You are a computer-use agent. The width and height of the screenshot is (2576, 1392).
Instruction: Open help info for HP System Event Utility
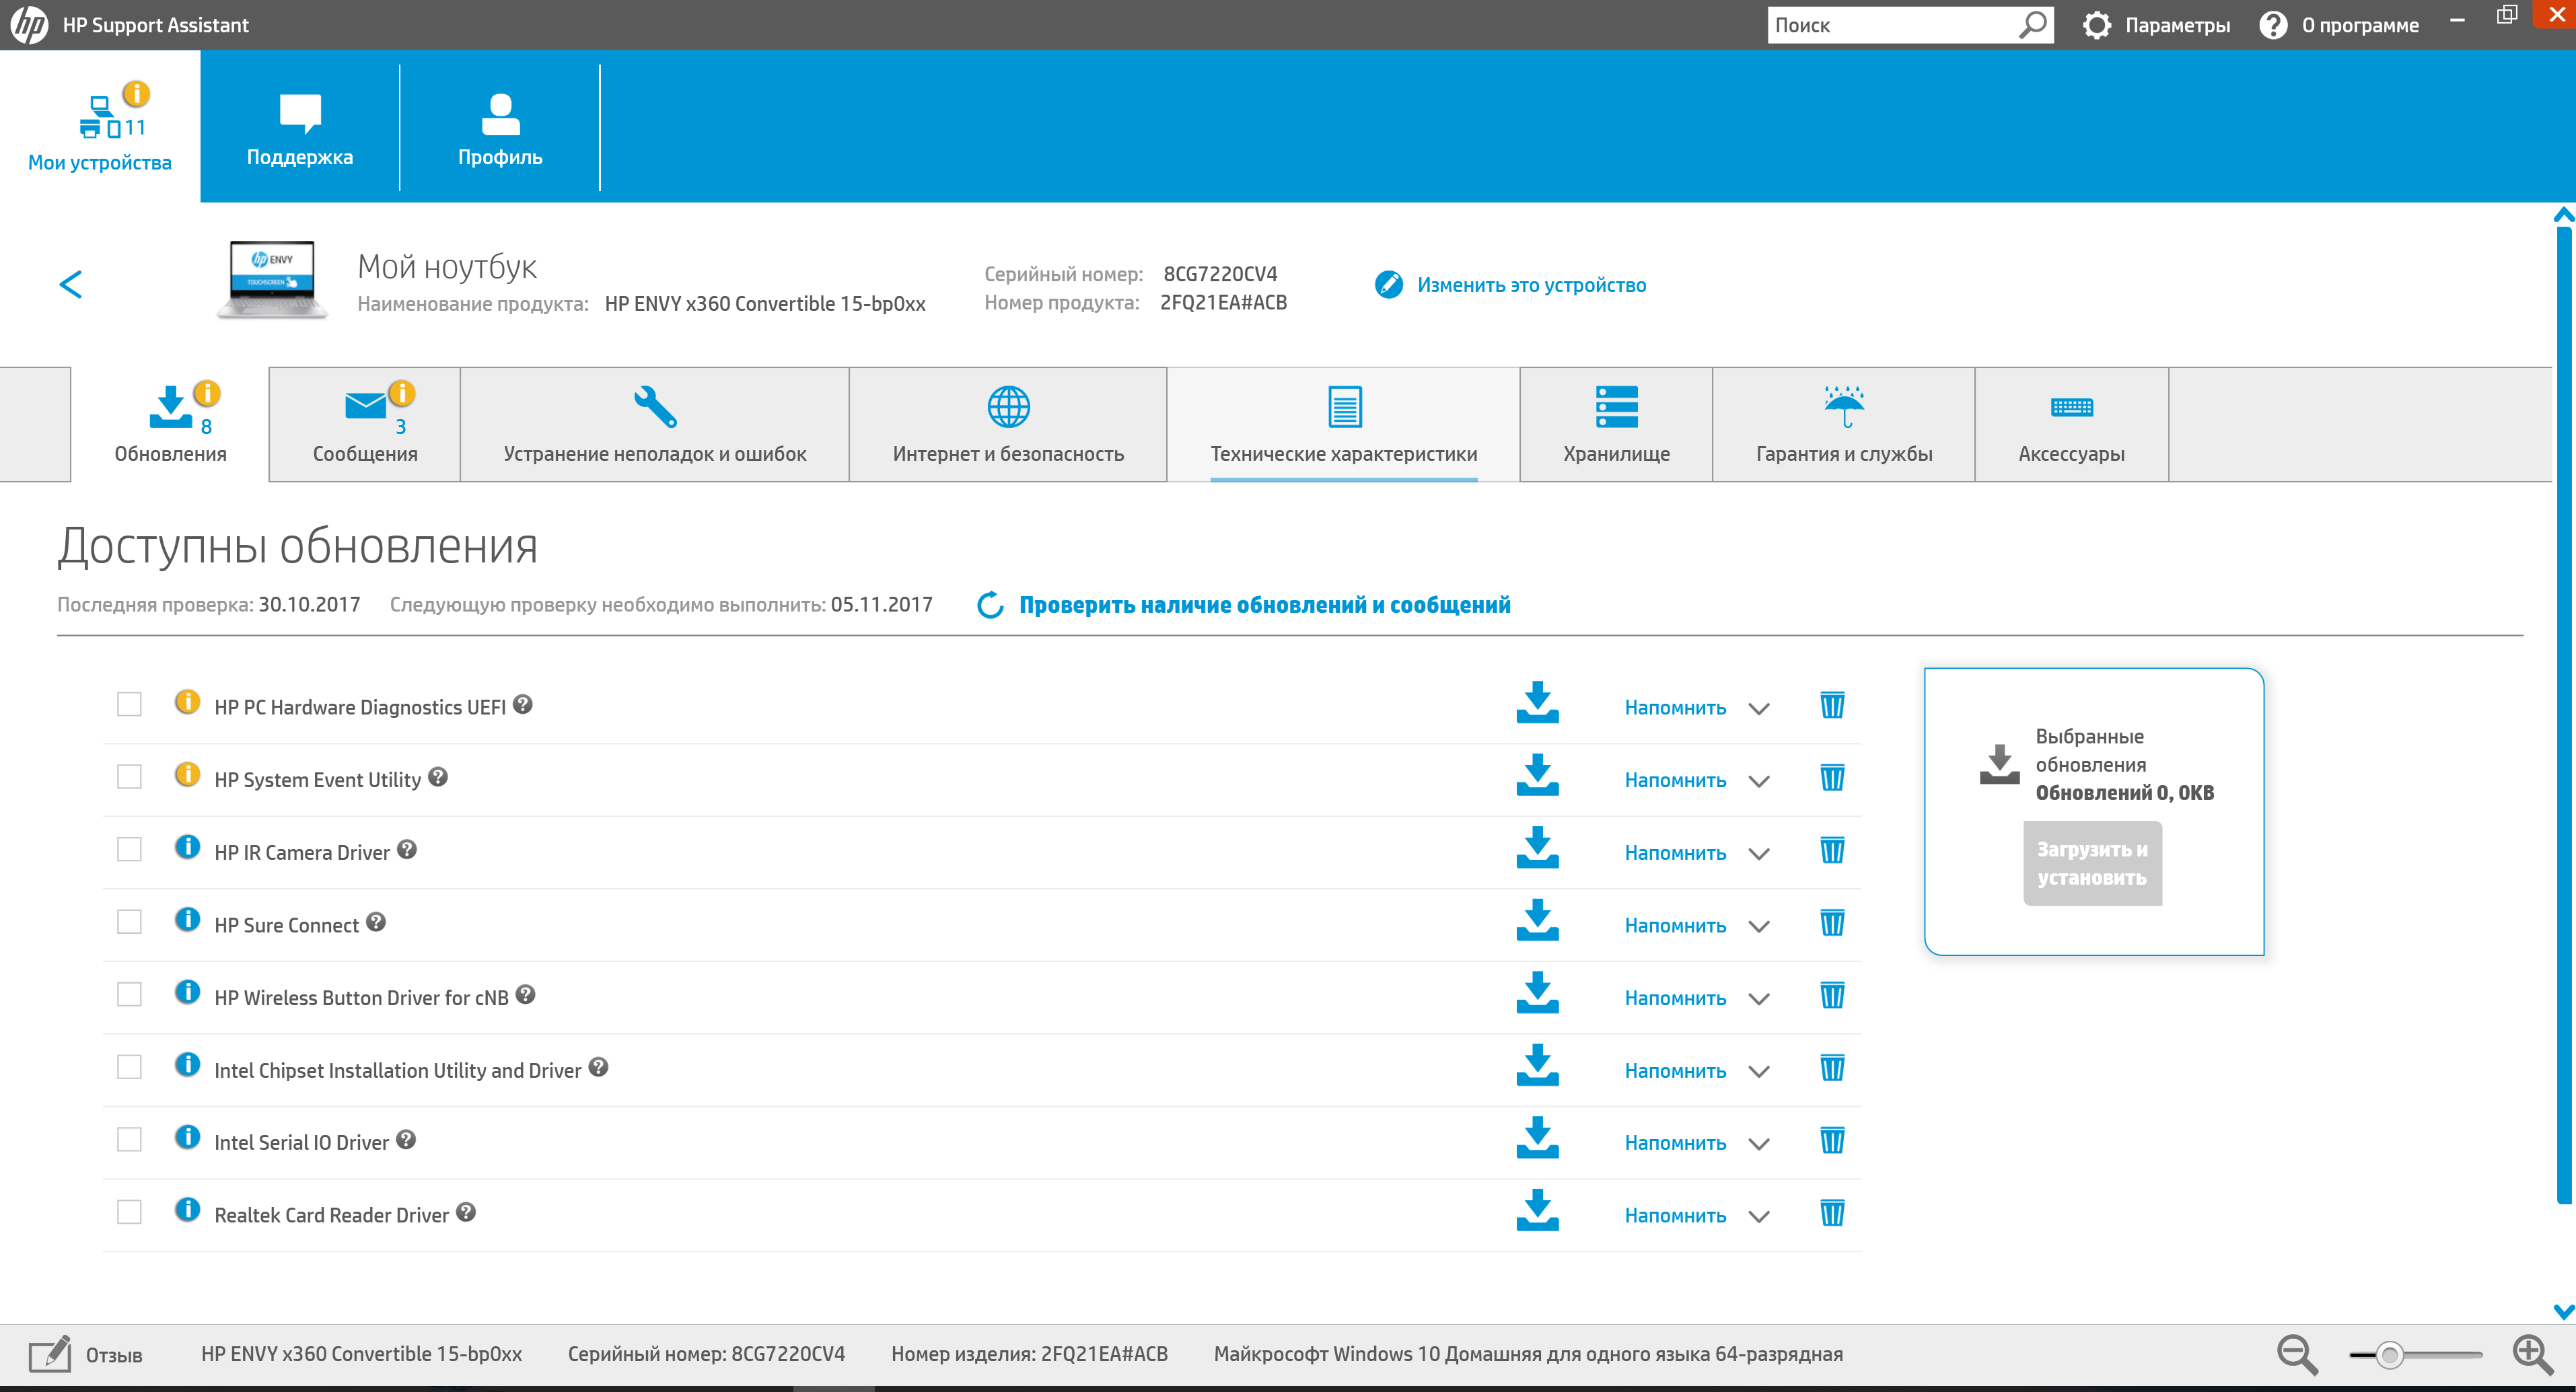(x=438, y=777)
